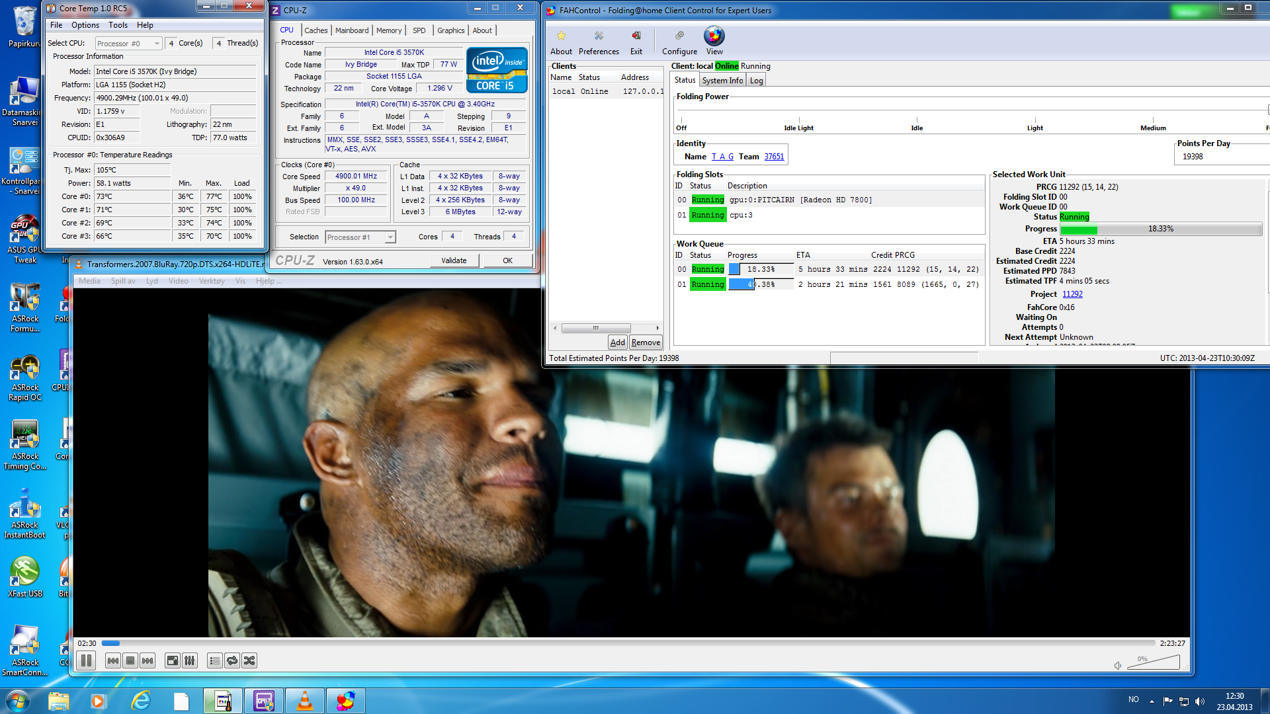Show hidden system tray icons arrow
1270x714 pixels.
[x=1152, y=701]
